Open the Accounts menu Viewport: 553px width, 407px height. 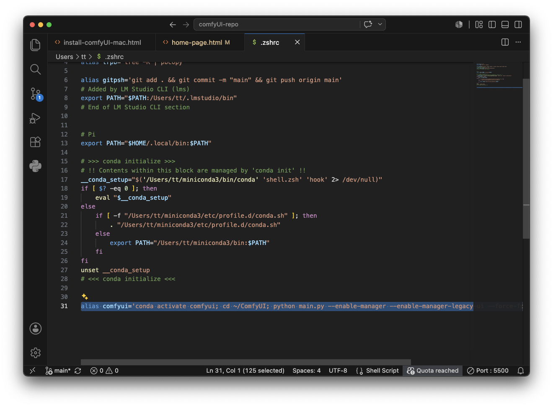(x=36, y=328)
